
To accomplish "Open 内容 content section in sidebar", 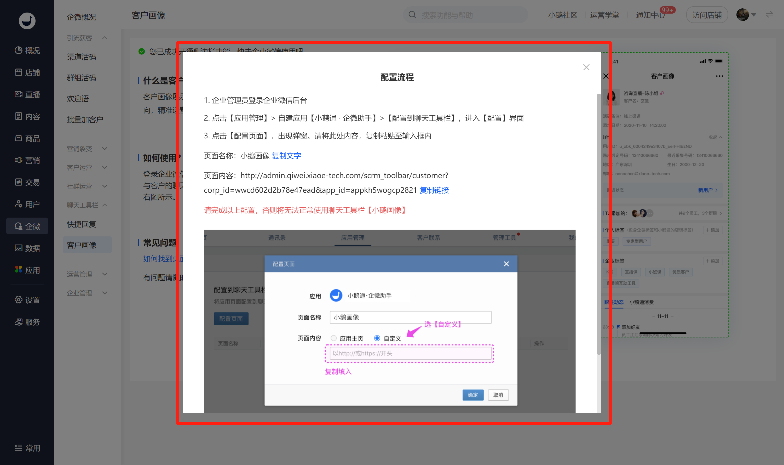I will (x=27, y=116).
